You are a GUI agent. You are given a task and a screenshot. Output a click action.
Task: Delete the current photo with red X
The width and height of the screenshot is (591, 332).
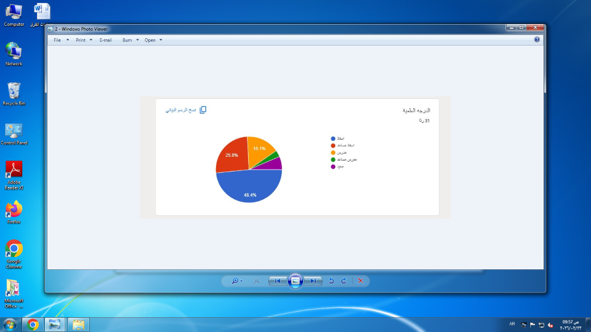click(x=360, y=281)
